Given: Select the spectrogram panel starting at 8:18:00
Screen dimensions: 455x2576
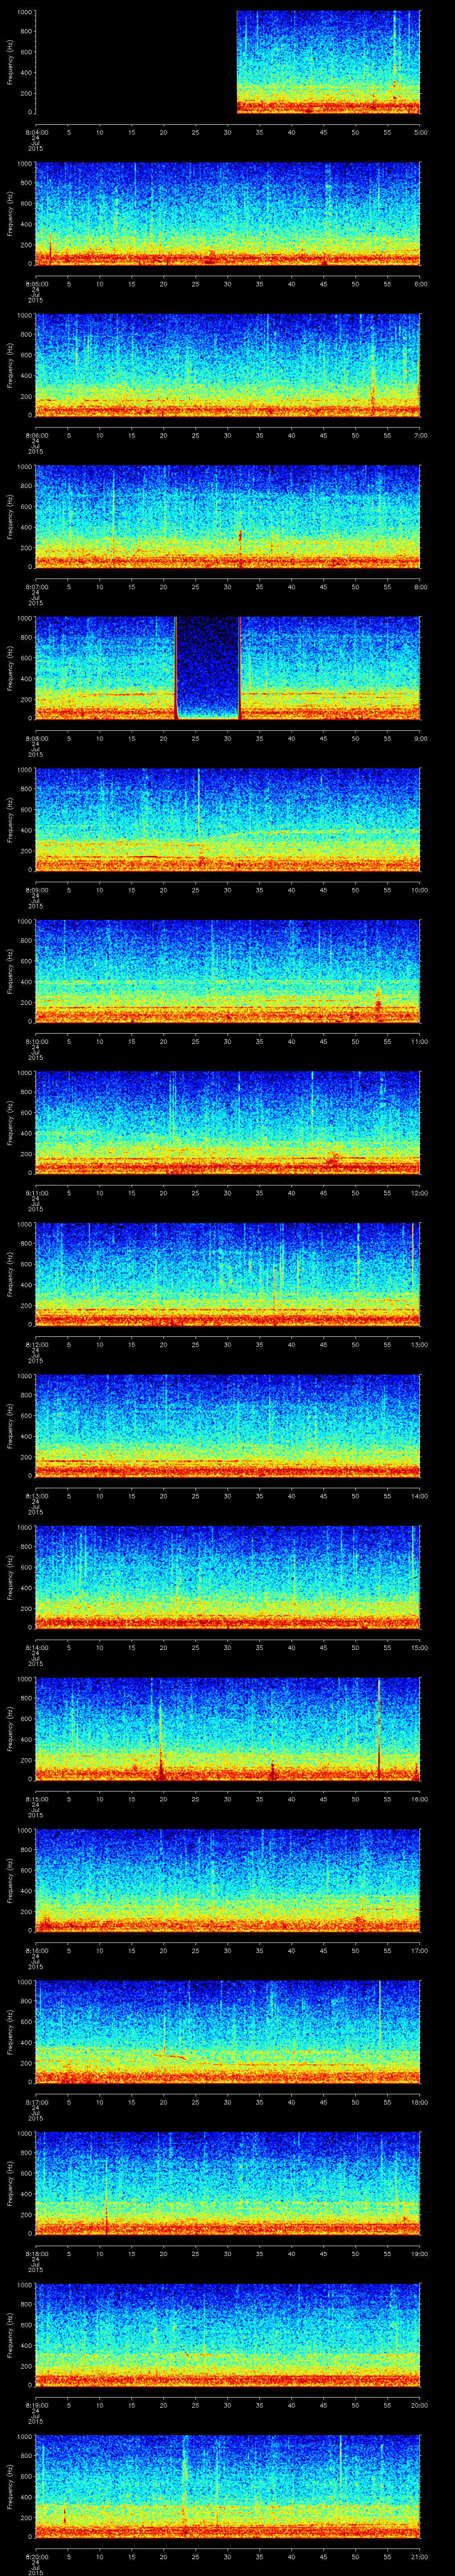Looking at the screenshot, I should pos(227,2183).
